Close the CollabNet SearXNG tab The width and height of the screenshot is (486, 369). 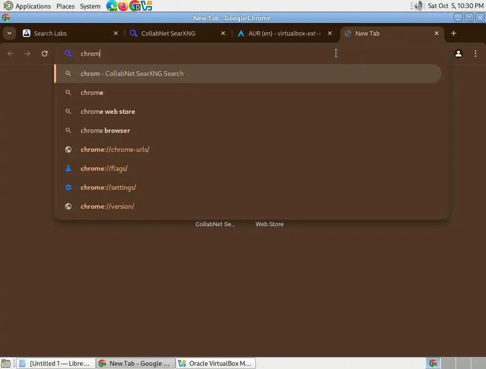point(223,33)
